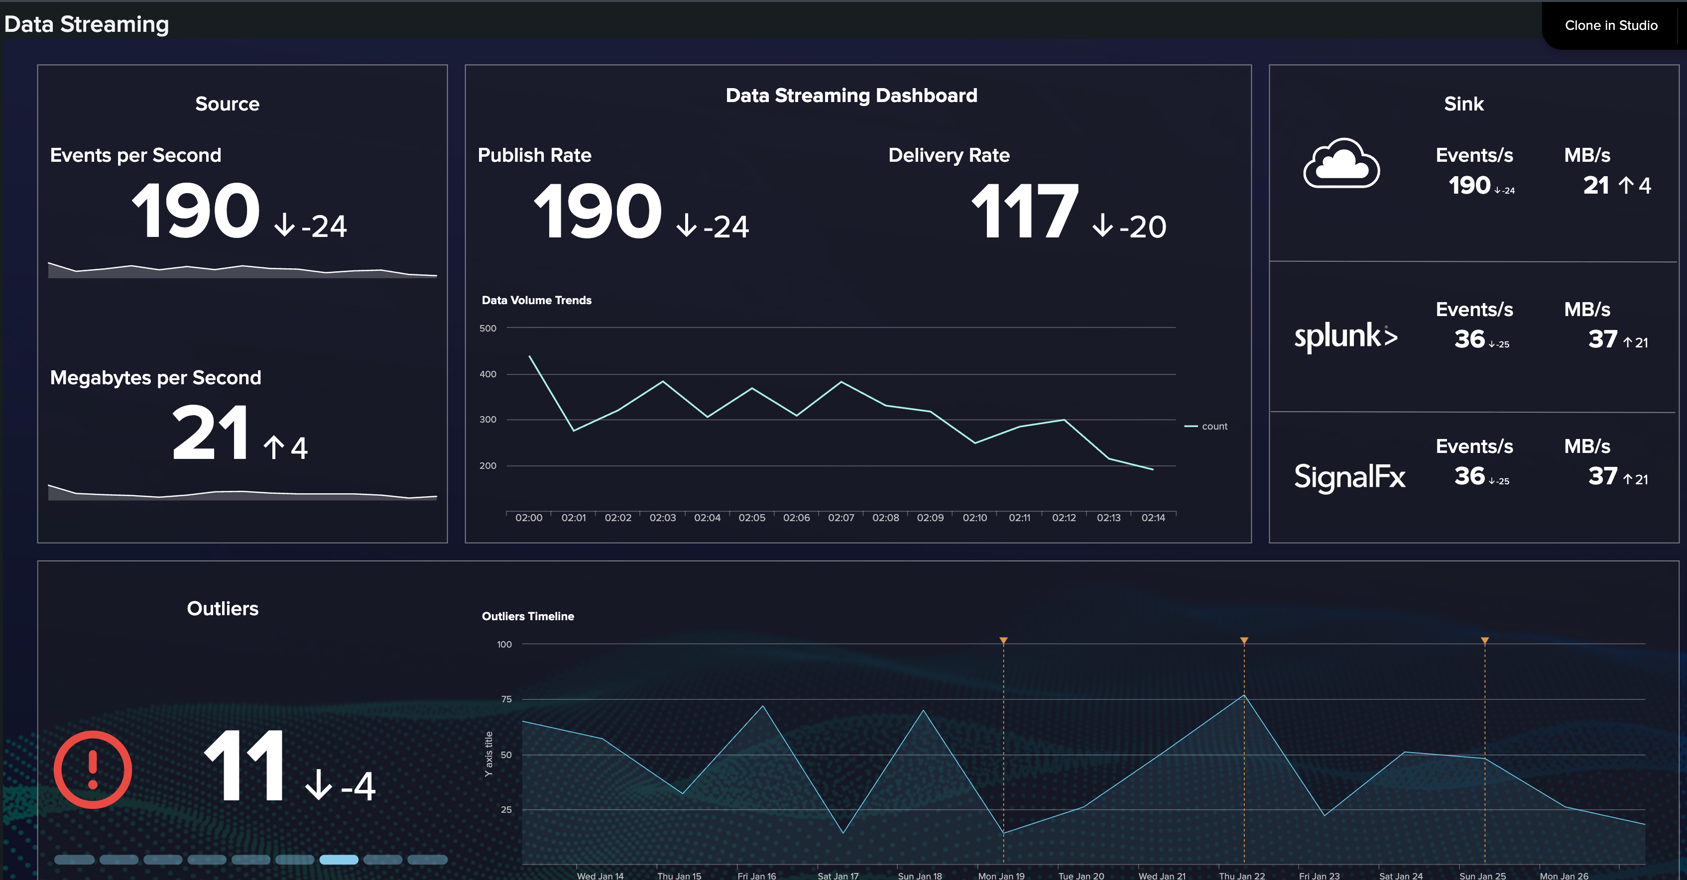The image size is (1687, 880).
Task: Click the Splunk logo
Action: pyautogui.click(x=1346, y=336)
